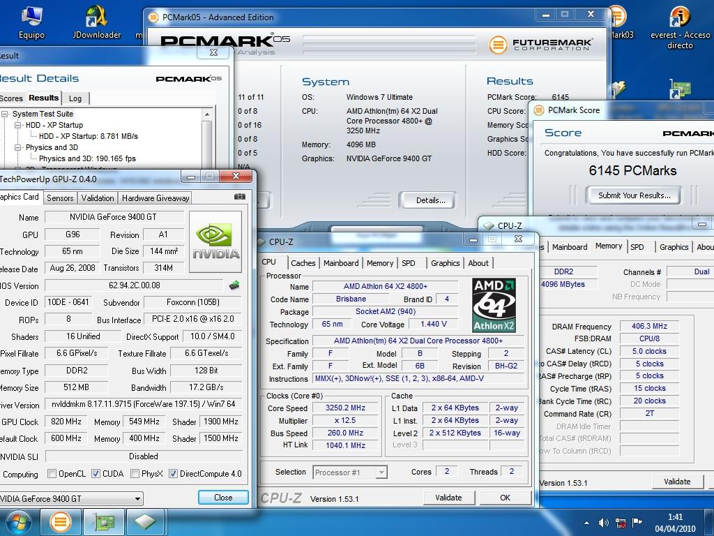Viewport: 714px width, 536px height.
Task: Open the everest desktop shortcut
Action: pyautogui.click(x=680, y=27)
